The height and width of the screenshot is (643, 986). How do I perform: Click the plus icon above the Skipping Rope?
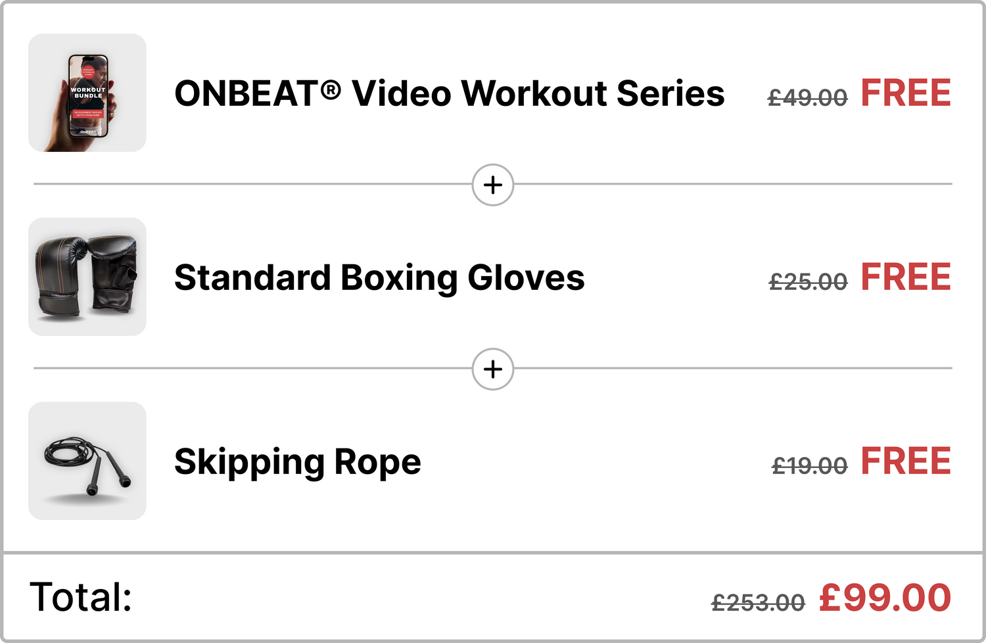(493, 369)
